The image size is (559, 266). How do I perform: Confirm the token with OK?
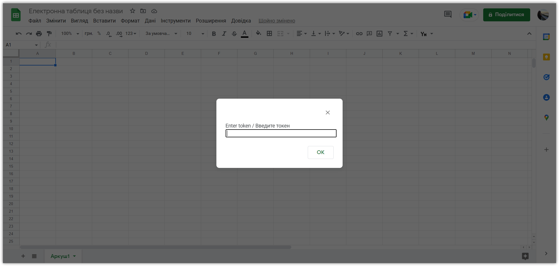(321, 152)
